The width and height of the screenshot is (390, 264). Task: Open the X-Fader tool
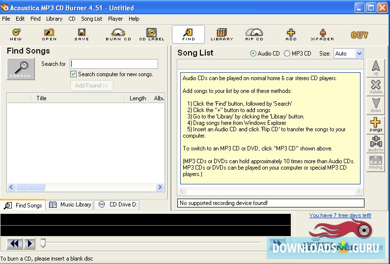(322, 34)
